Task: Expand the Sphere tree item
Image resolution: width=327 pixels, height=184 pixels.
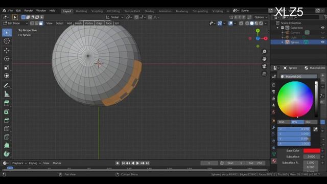Action: (283, 42)
